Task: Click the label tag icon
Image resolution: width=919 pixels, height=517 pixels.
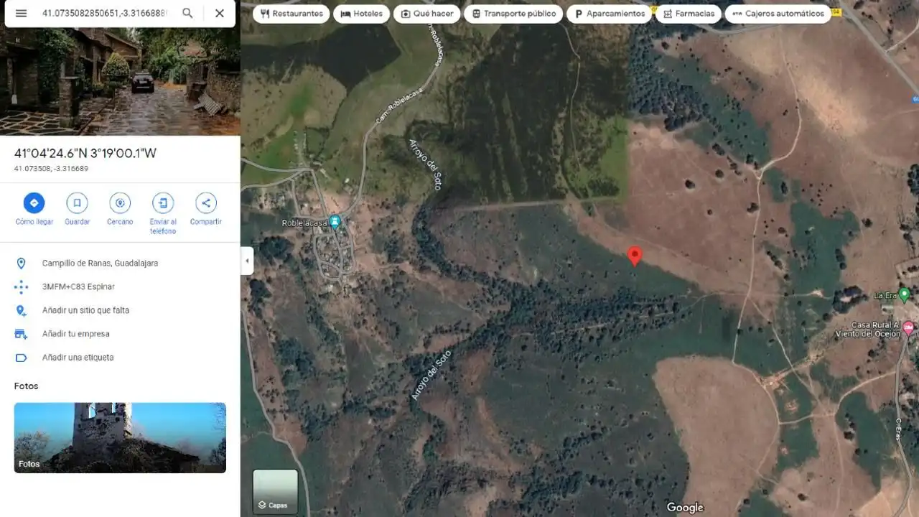Action: [x=21, y=358]
